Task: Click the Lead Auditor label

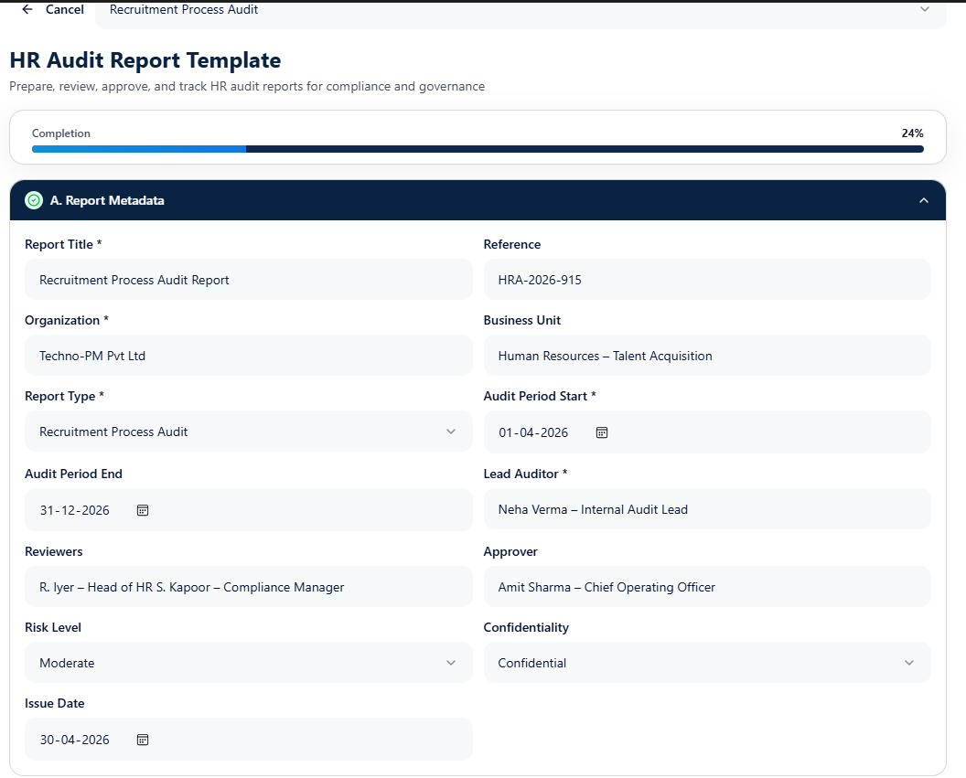Action: [x=525, y=474]
